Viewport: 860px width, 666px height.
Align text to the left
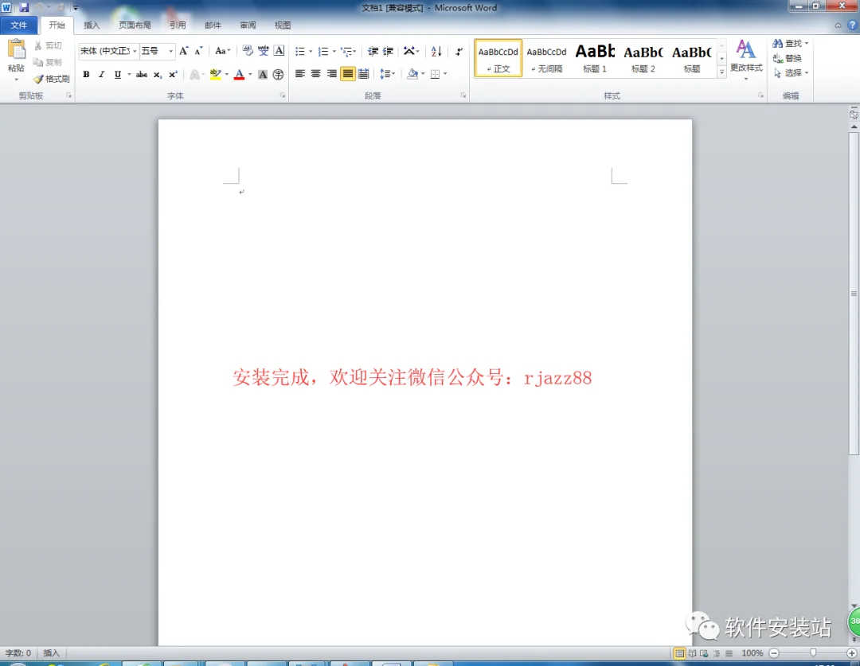[300, 74]
